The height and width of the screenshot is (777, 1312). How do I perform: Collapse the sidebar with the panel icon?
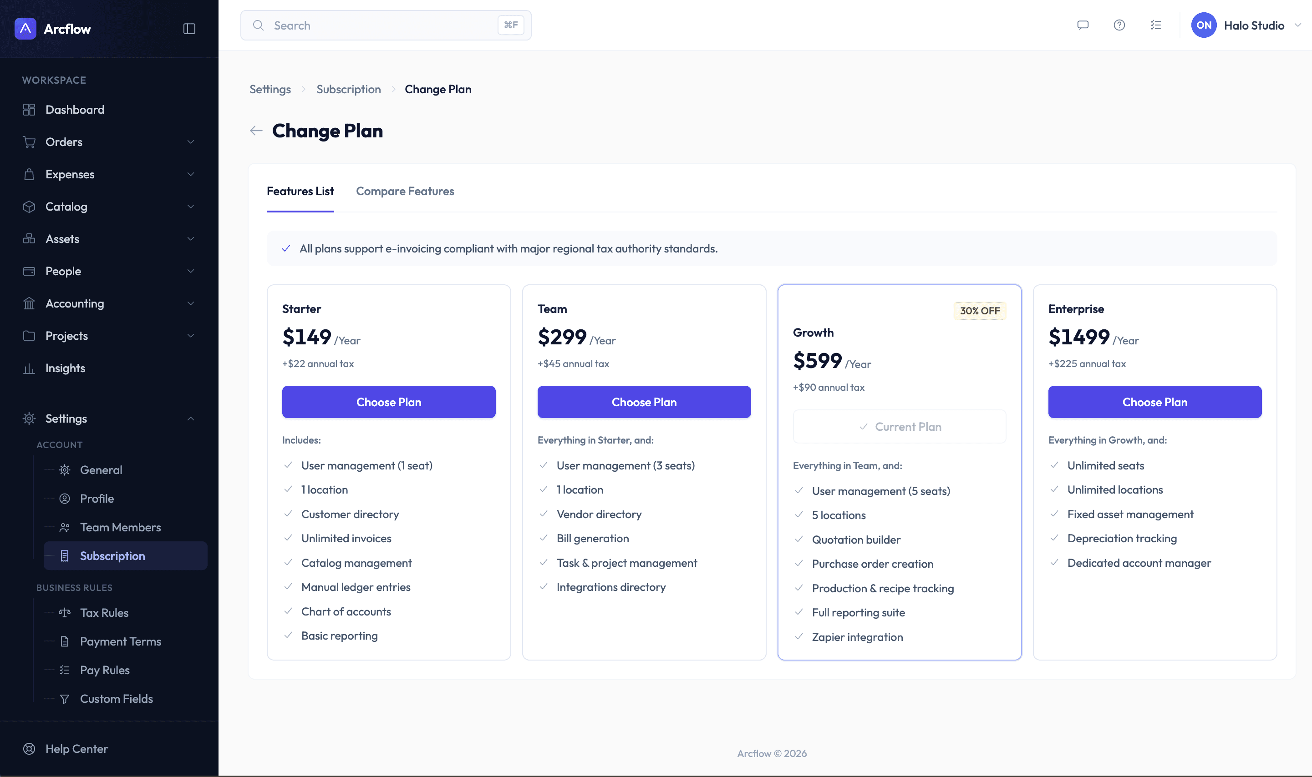coord(189,29)
